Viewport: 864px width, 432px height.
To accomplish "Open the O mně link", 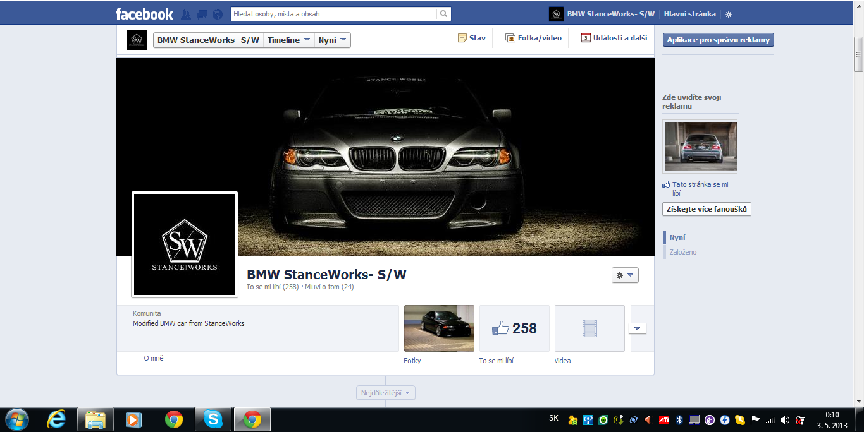I will pos(154,358).
